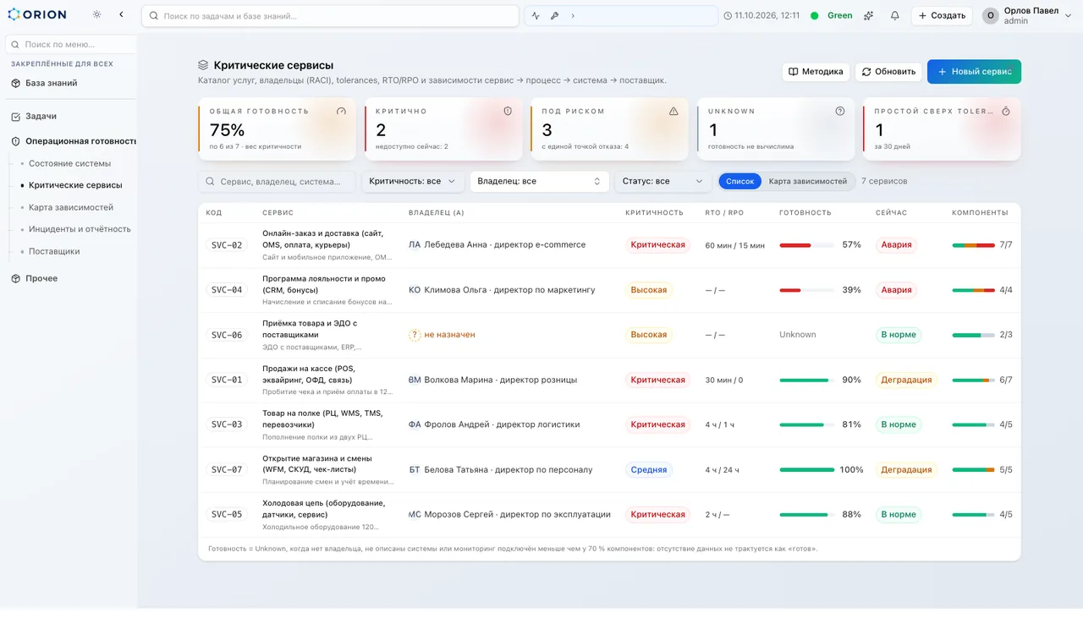Open the Владелец: все selector
Viewport: 1083px width, 624px height.
539,181
